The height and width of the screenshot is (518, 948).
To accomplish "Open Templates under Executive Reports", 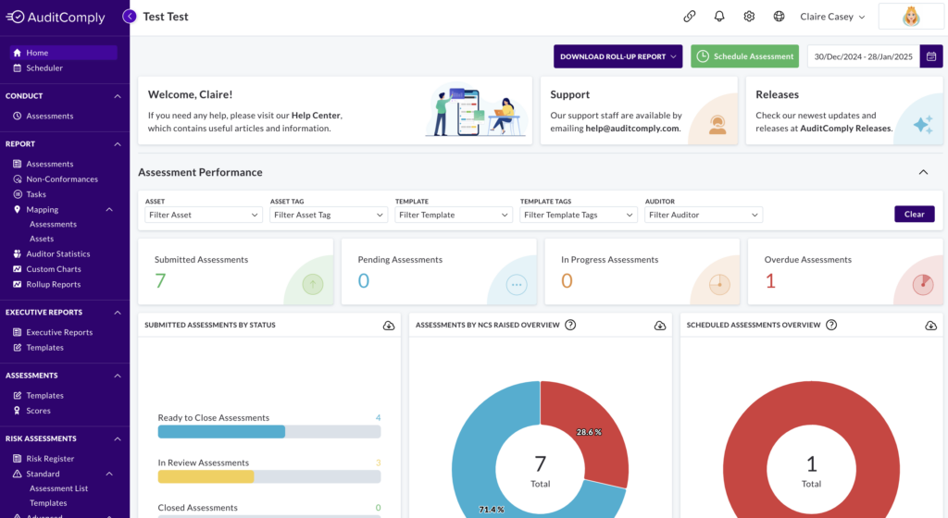I will point(44,347).
